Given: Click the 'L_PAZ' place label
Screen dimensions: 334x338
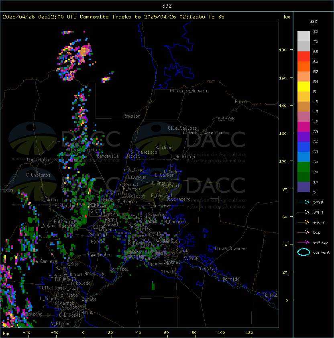Looking at the screenshot, I should click(x=271, y=295).
